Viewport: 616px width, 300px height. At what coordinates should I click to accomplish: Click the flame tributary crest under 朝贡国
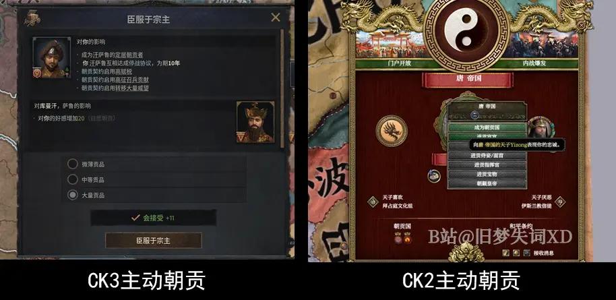407,238
